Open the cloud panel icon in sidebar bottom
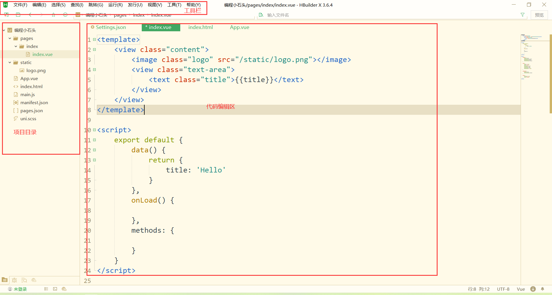 [34, 280]
